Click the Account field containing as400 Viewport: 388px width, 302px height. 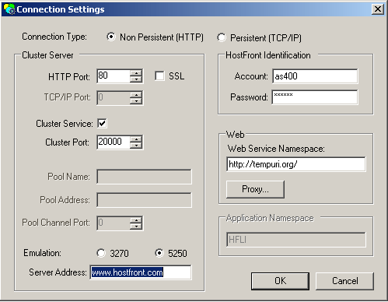(x=315, y=76)
